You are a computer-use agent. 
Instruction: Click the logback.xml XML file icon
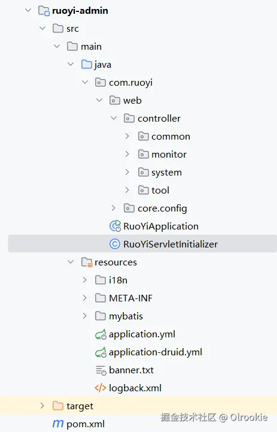pyautogui.click(x=101, y=388)
